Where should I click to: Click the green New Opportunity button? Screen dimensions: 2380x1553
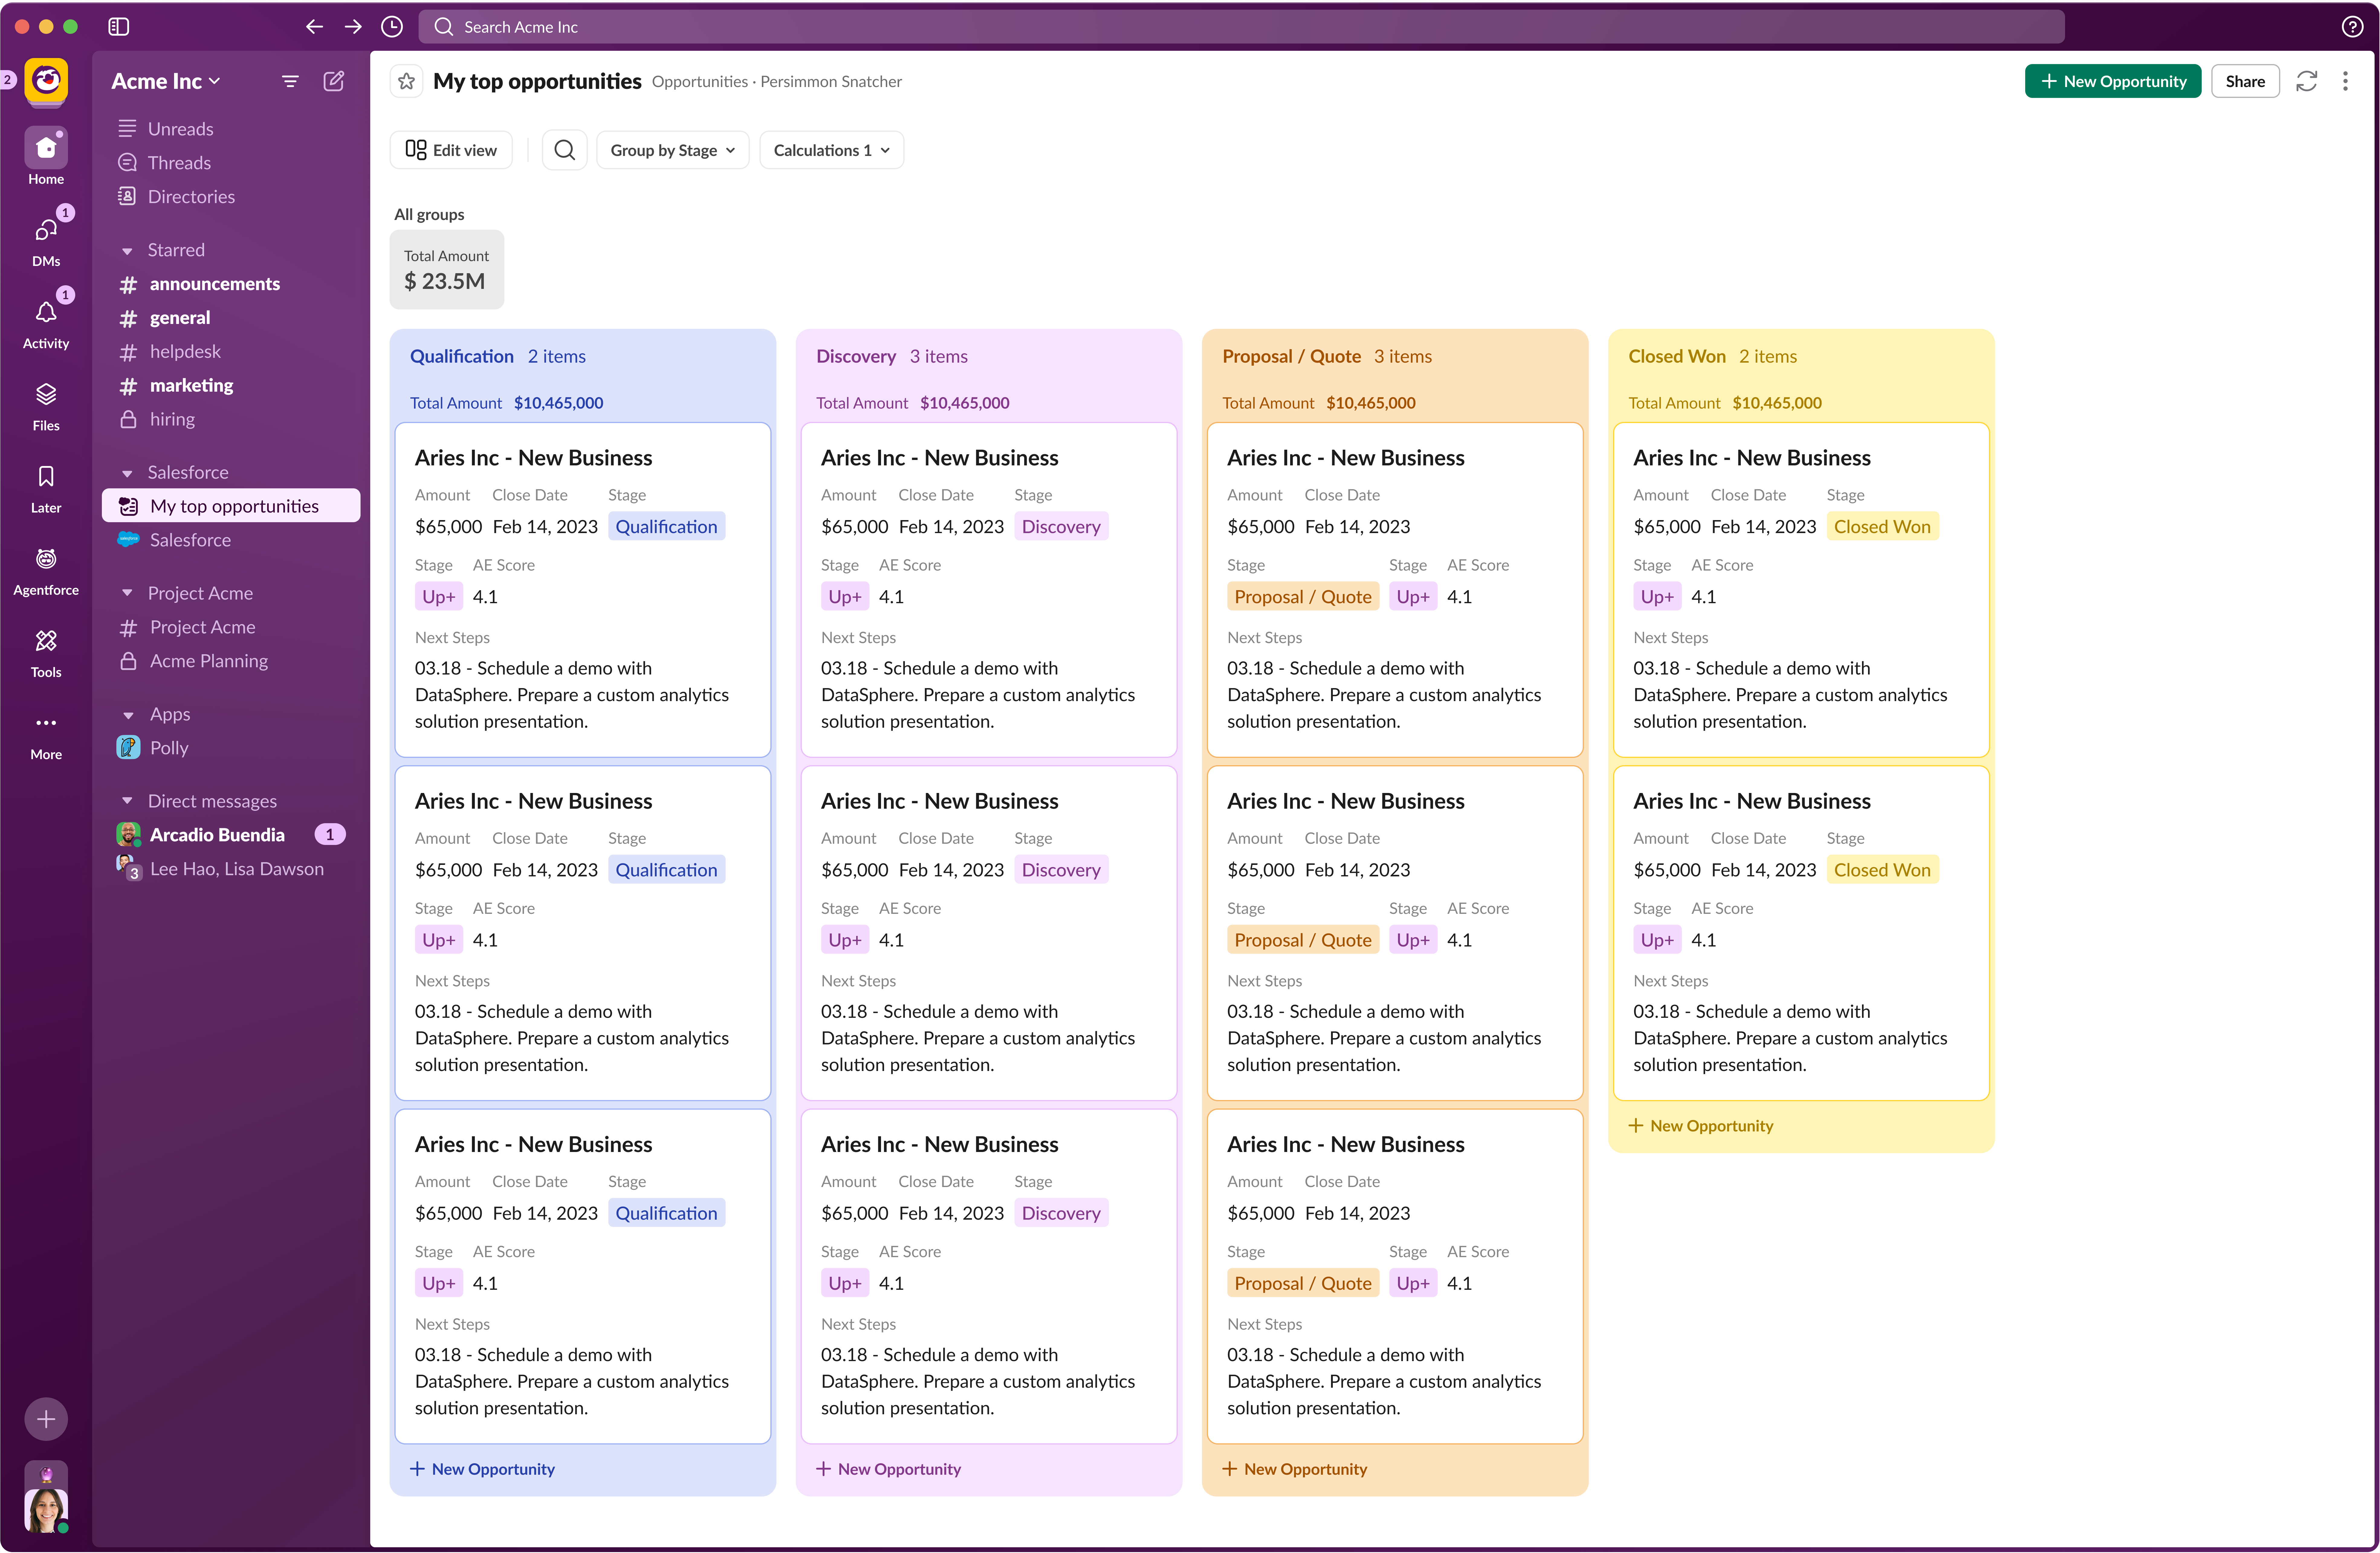click(x=2113, y=81)
